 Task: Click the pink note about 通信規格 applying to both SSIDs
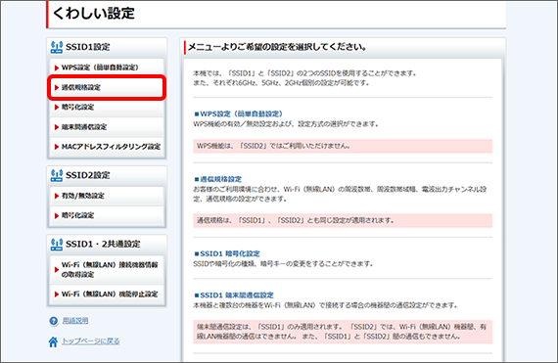[343, 220]
